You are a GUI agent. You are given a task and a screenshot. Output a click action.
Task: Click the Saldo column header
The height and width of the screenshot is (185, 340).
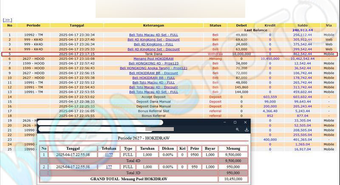pyautogui.click(x=302, y=26)
